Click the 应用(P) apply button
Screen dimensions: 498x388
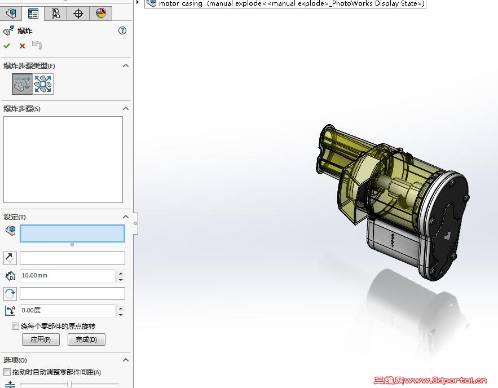[x=41, y=339]
